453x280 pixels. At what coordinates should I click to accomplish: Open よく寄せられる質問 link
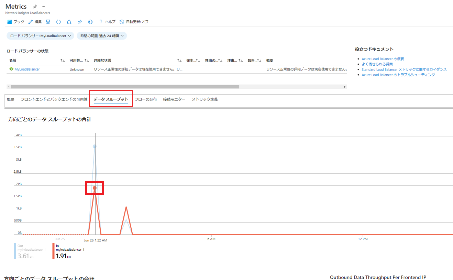click(377, 64)
